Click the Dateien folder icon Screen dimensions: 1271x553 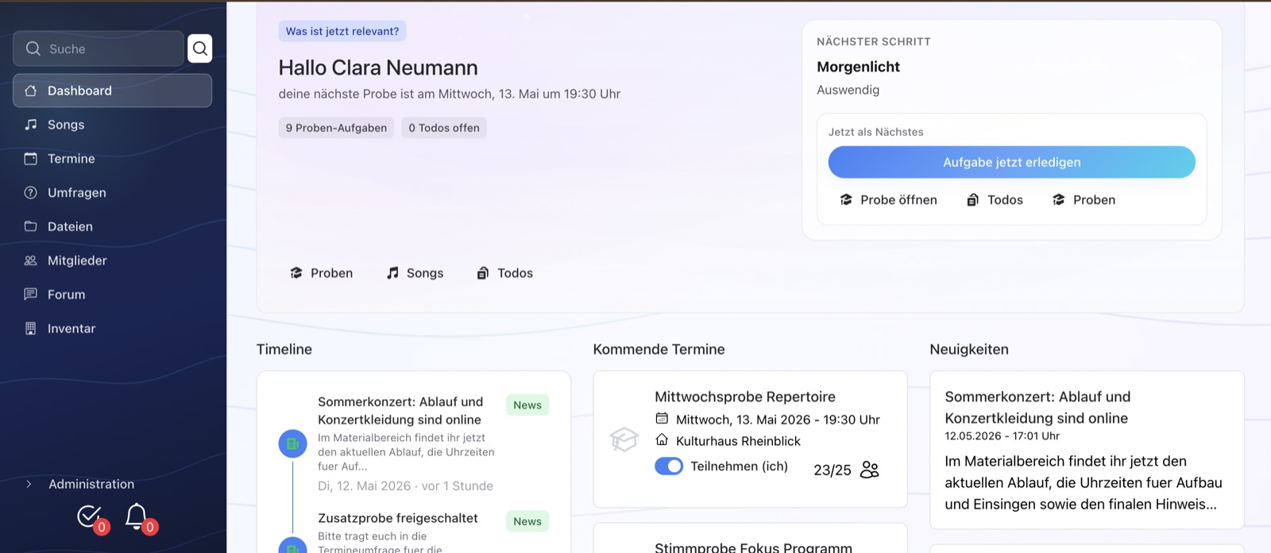(x=31, y=226)
